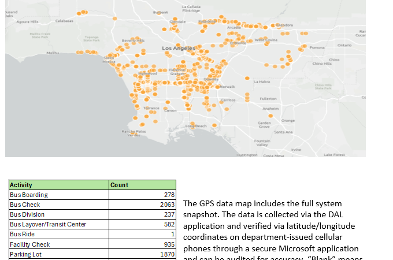Select the Bus Boarding count value 278

pyautogui.click(x=169, y=195)
